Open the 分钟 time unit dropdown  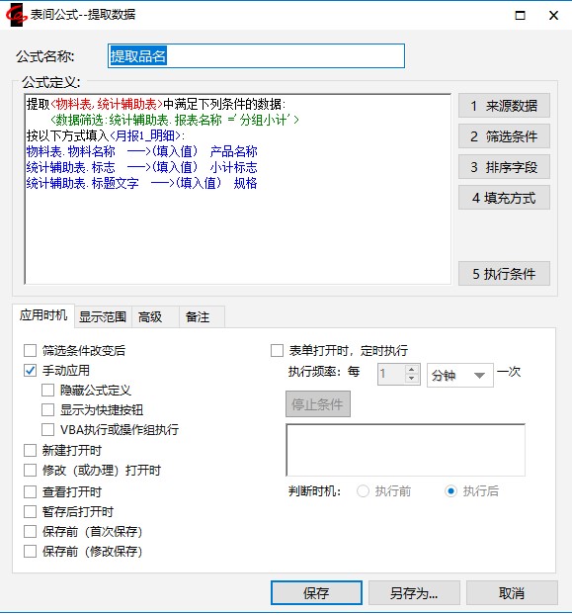click(x=459, y=376)
